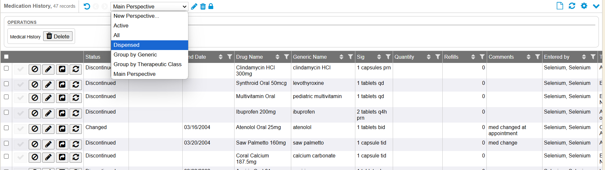Click the pencil edit icon for Synthroid row
This screenshot has height=170, width=605.
click(48, 85)
